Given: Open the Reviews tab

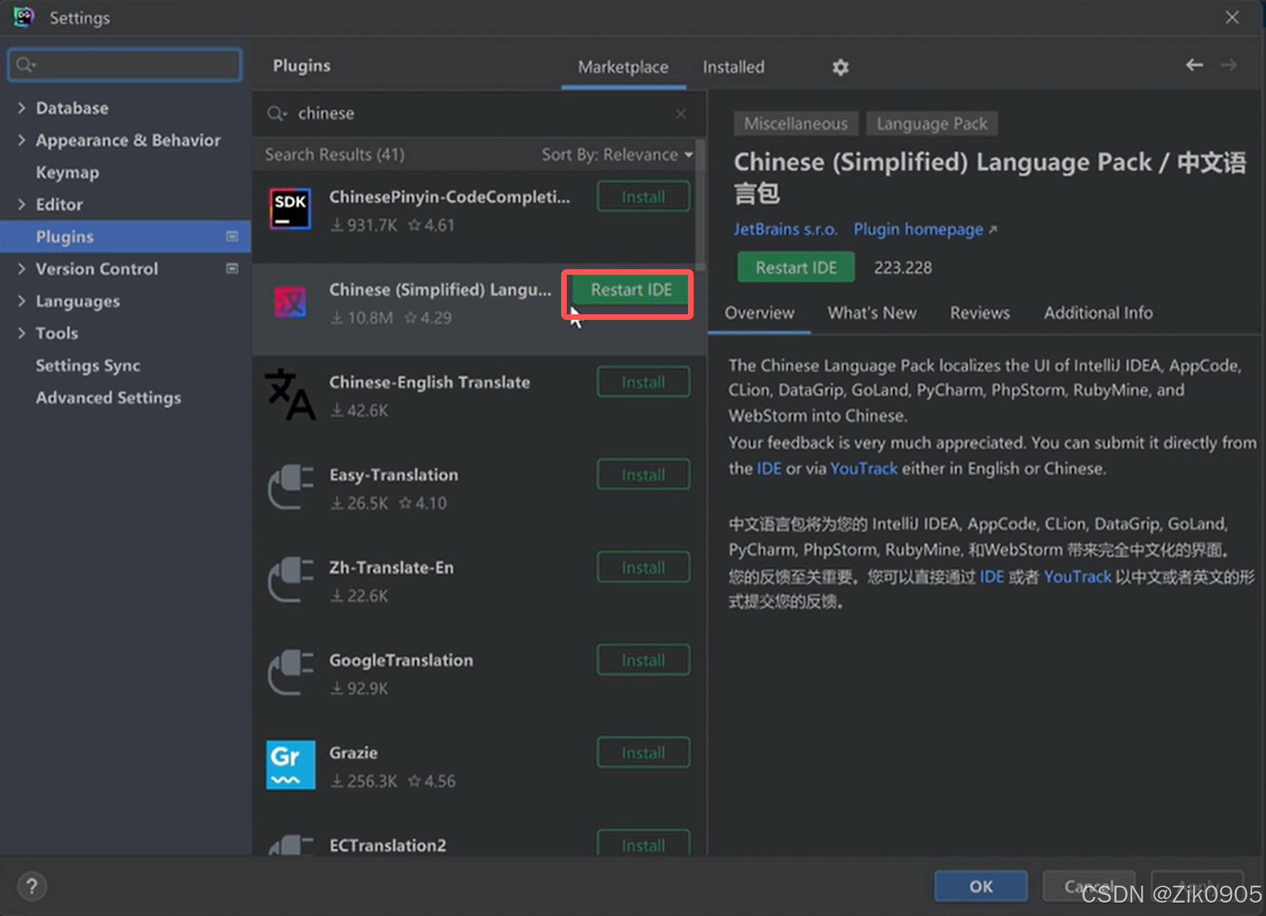Looking at the screenshot, I should click(x=980, y=313).
